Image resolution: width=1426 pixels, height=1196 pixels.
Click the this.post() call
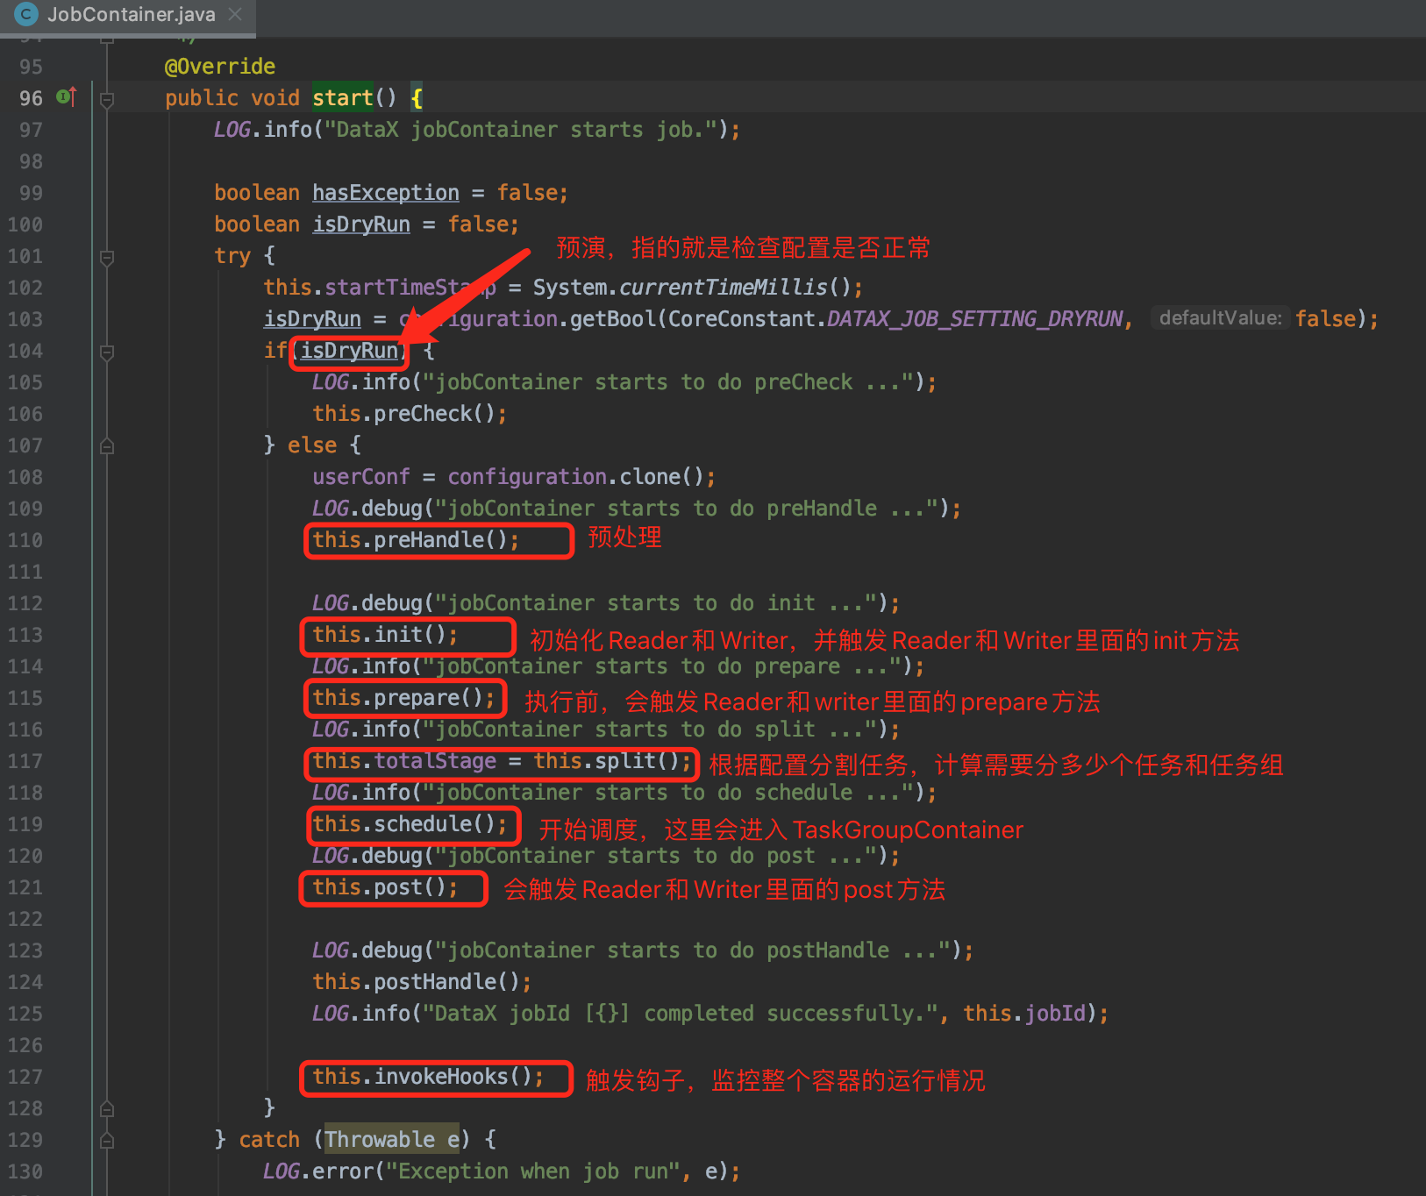point(385,887)
